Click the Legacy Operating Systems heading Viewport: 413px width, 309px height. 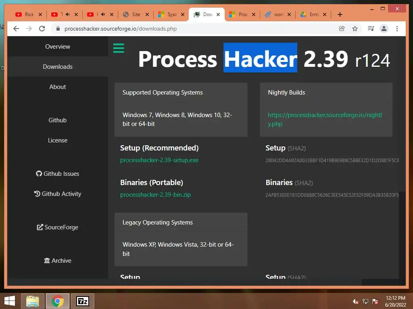158,222
